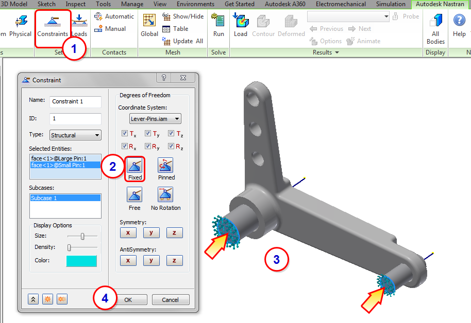471x323 pixels.
Task: Click the collapse dialog chevron button
Action: [x=33, y=299]
